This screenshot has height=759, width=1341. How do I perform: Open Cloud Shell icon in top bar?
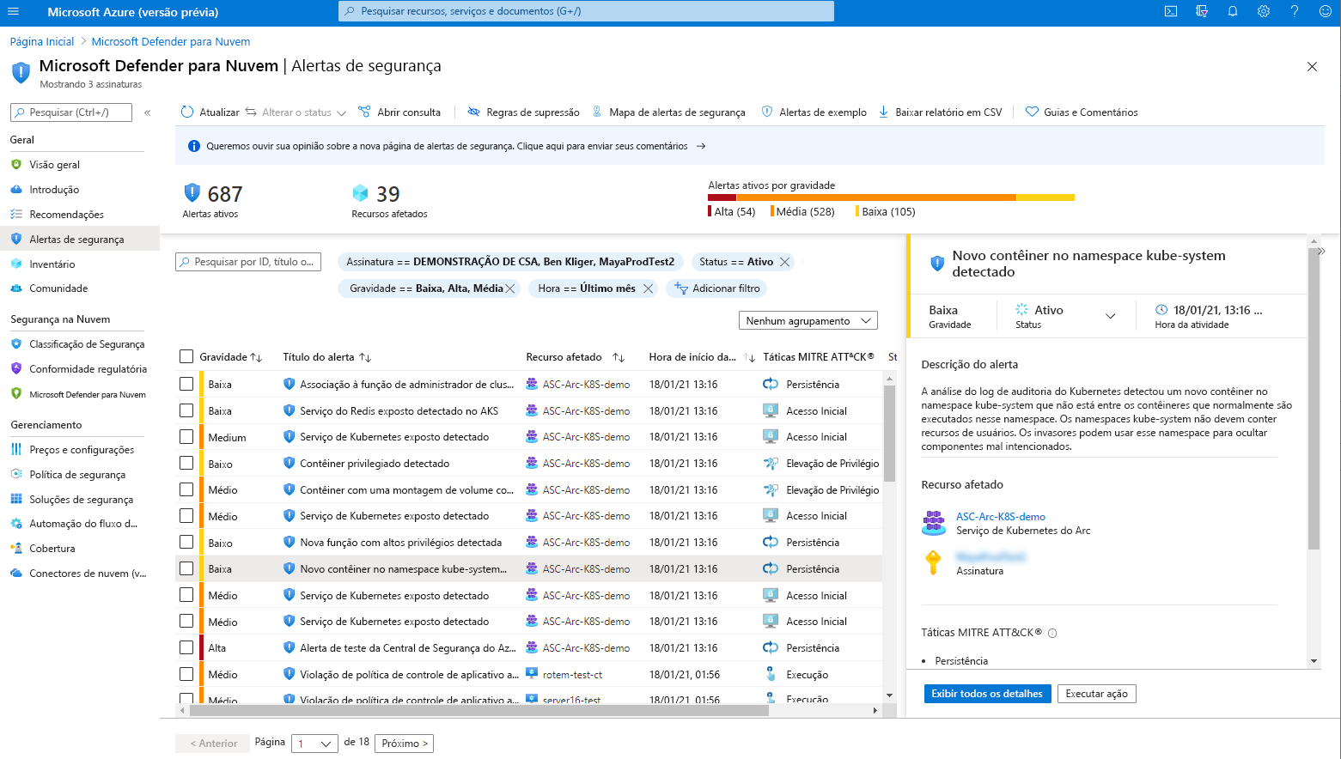1171,11
